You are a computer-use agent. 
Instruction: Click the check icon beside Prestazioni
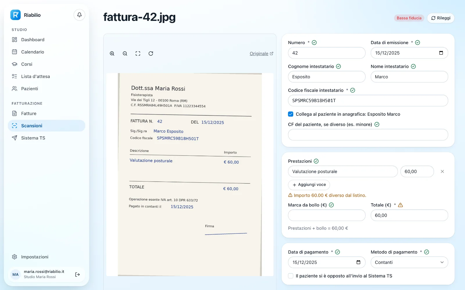point(316,161)
